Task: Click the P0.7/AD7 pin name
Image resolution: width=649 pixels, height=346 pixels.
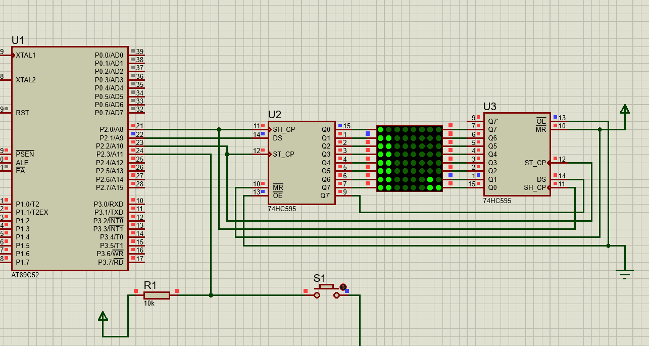Action: pos(109,113)
